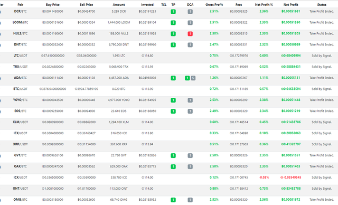The width and height of the screenshot is (338, 205).
Task: Open the BTC/USDT pair link
Action: tap(20, 89)
